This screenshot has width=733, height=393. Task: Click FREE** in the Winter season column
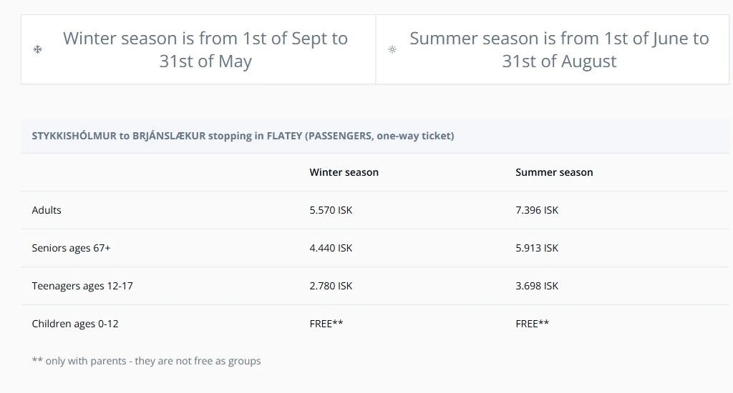(326, 324)
